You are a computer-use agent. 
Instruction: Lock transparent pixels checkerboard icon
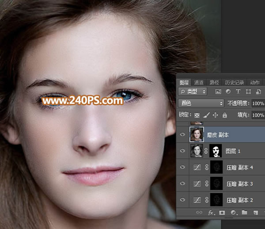(x=197, y=115)
